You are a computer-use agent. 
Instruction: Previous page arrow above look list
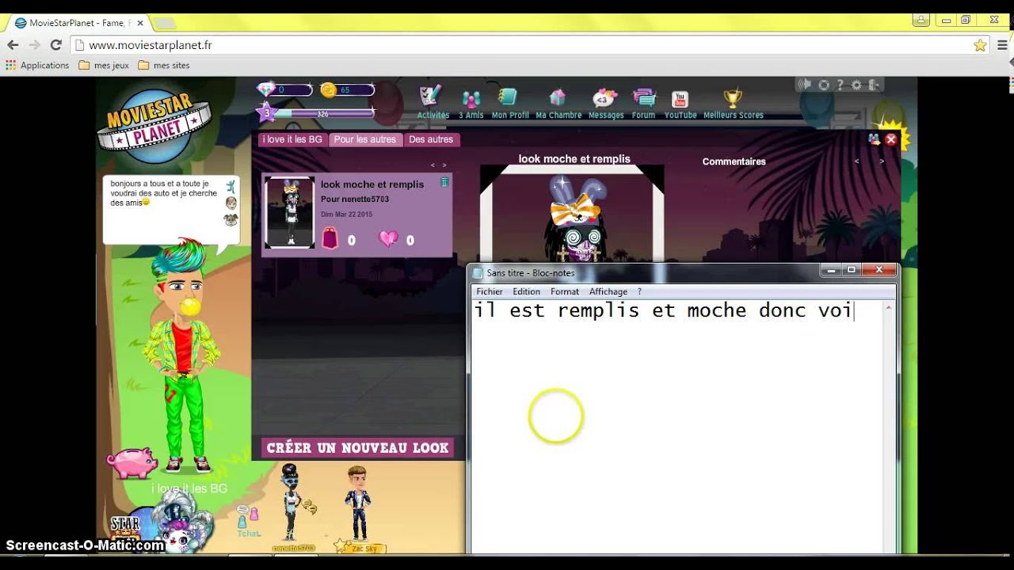(x=433, y=165)
